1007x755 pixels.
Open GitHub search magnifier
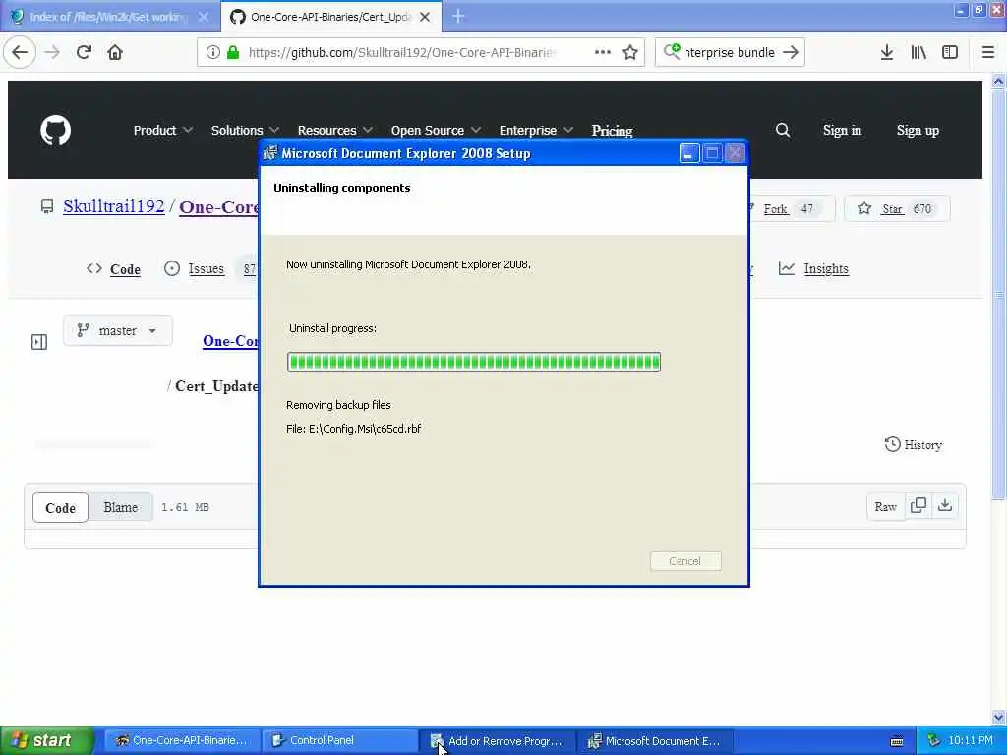click(782, 130)
